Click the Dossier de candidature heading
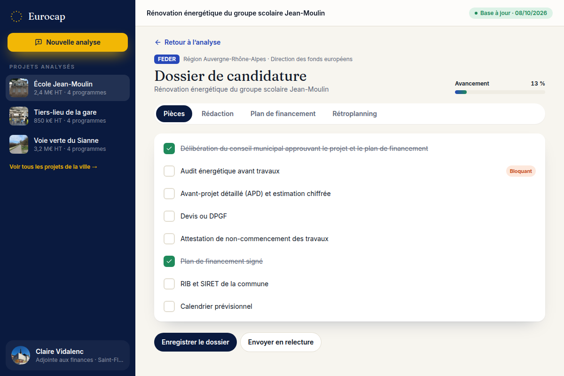Viewport: 564px width, 376px height. click(x=230, y=76)
